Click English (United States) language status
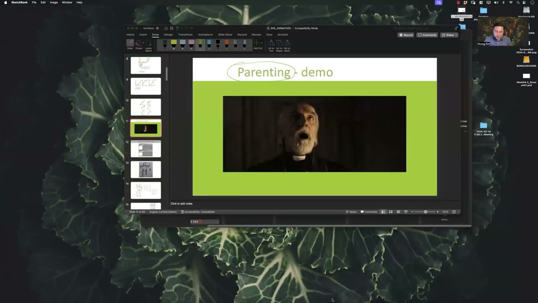The image size is (538, 303). (x=163, y=212)
